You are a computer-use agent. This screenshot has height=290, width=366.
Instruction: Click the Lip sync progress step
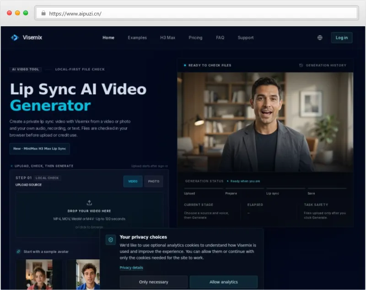(272, 193)
